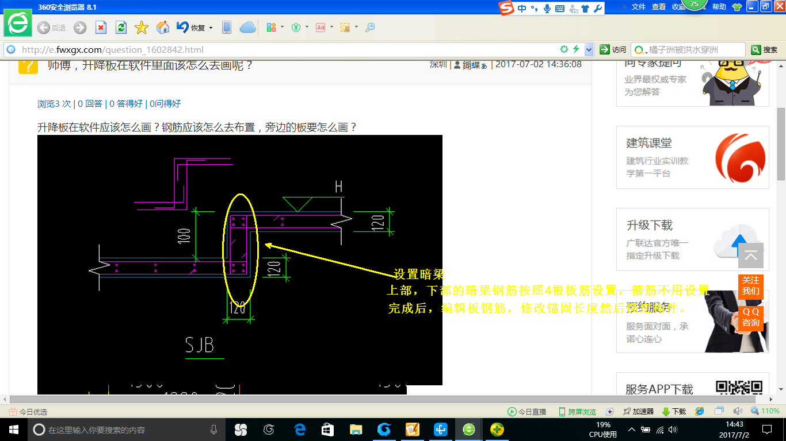Open the 建筑课堂 sidebar banner
Screen dimensions: 786x441
coord(693,157)
